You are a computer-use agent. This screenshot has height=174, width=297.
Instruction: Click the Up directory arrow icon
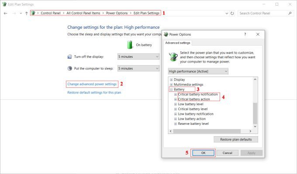click(26, 13)
